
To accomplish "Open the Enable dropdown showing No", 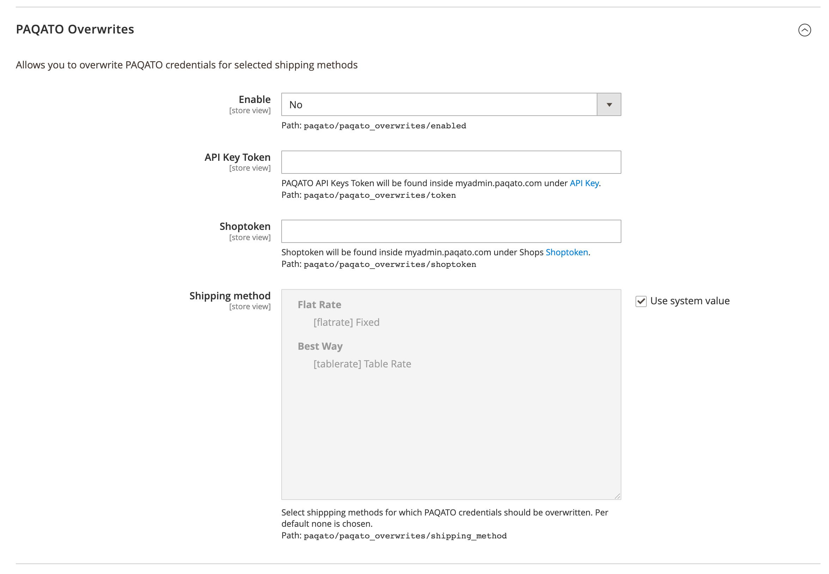I will [451, 105].
